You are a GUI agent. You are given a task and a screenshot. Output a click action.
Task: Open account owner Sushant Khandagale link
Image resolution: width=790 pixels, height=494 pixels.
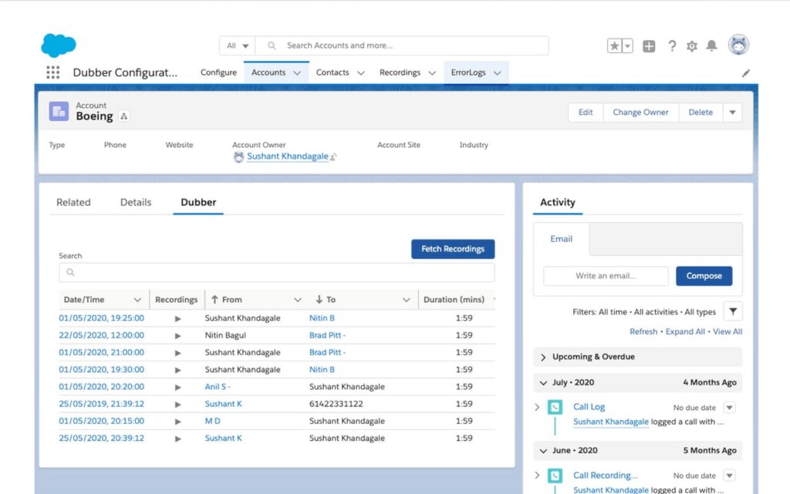pos(288,156)
